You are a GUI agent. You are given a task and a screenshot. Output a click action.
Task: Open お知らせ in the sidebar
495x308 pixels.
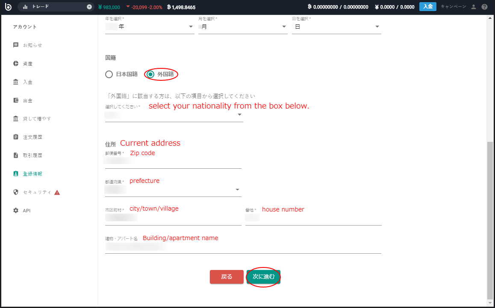click(x=32, y=45)
